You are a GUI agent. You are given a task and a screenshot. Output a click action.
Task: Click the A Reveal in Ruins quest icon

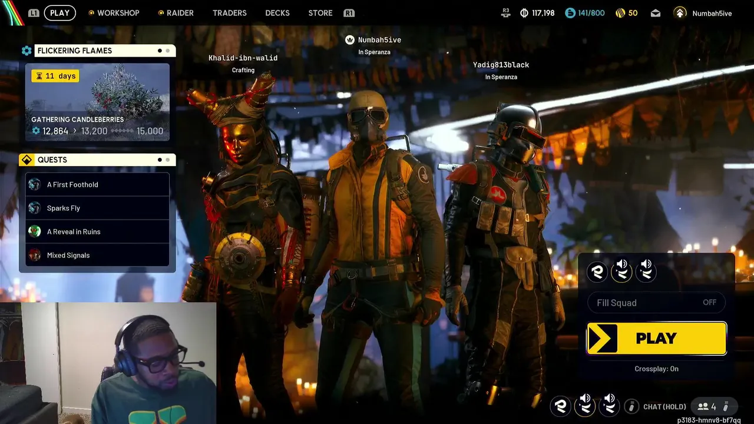(x=35, y=231)
